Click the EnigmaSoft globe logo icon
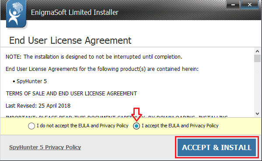 [x=16, y=14]
